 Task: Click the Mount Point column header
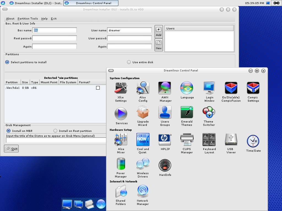(x=49, y=82)
